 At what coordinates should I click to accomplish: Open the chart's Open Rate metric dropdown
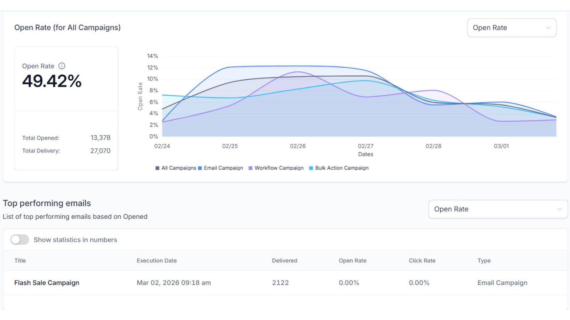pyautogui.click(x=511, y=28)
